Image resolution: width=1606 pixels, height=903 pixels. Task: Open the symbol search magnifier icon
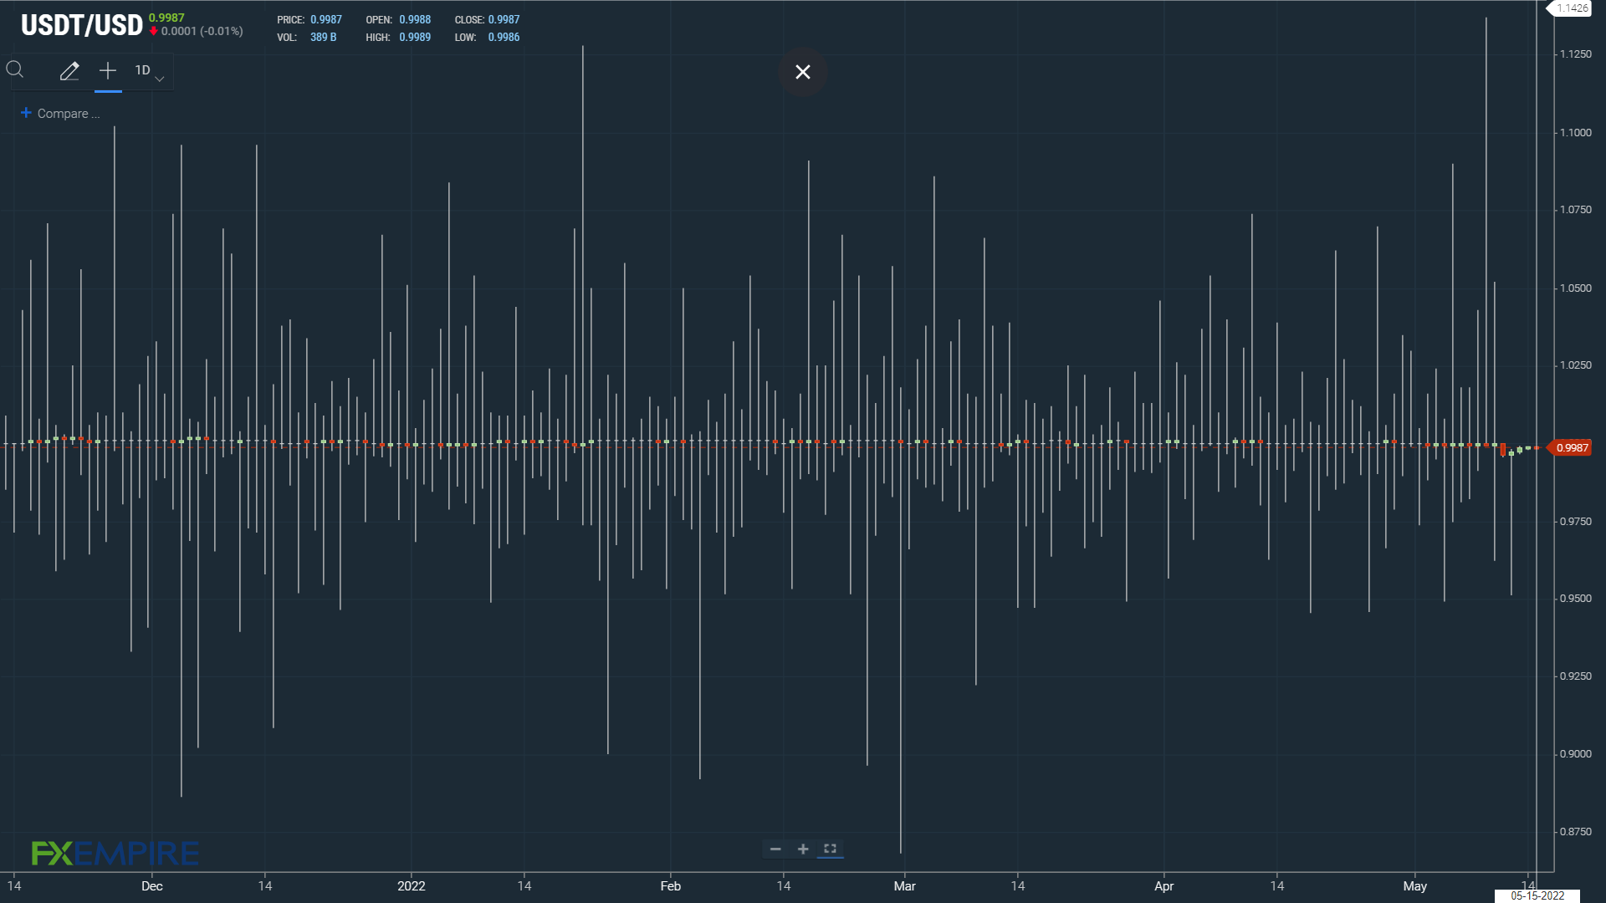pos(15,70)
